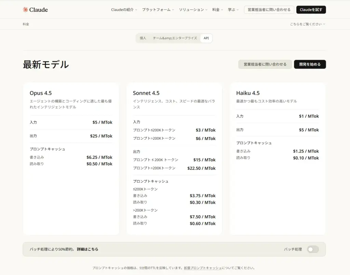Viewport: 350px width, 275px height.
Task: Click the Opus 4.5 card title
Action: click(x=41, y=93)
